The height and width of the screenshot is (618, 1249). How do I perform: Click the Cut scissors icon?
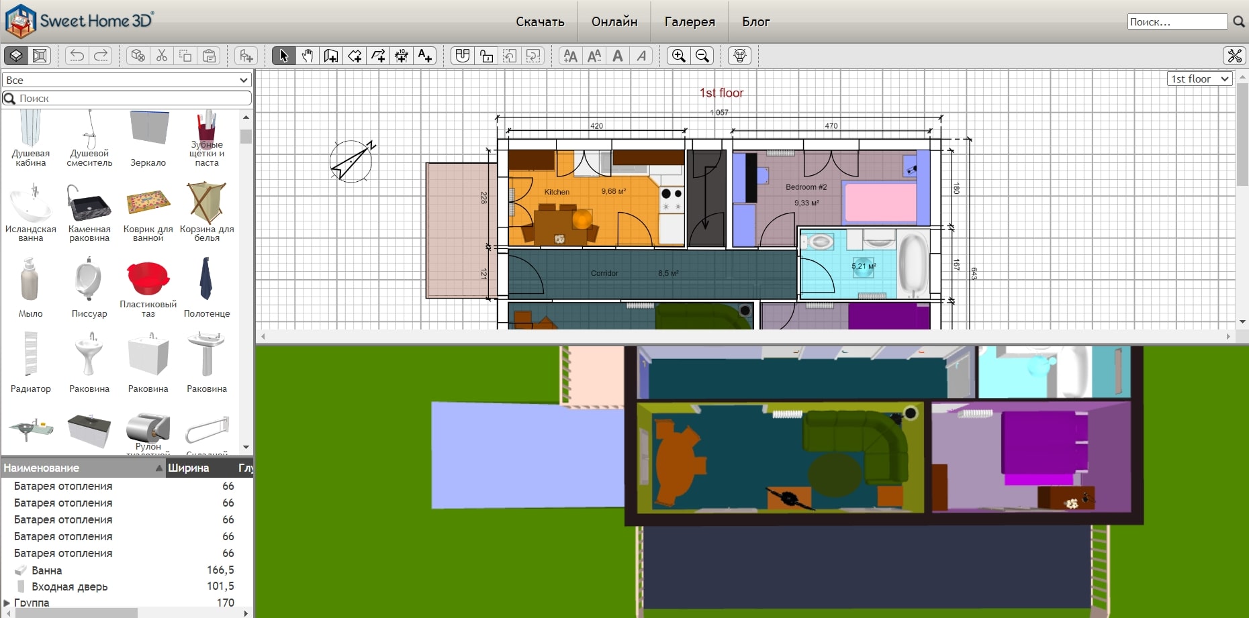pos(162,56)
